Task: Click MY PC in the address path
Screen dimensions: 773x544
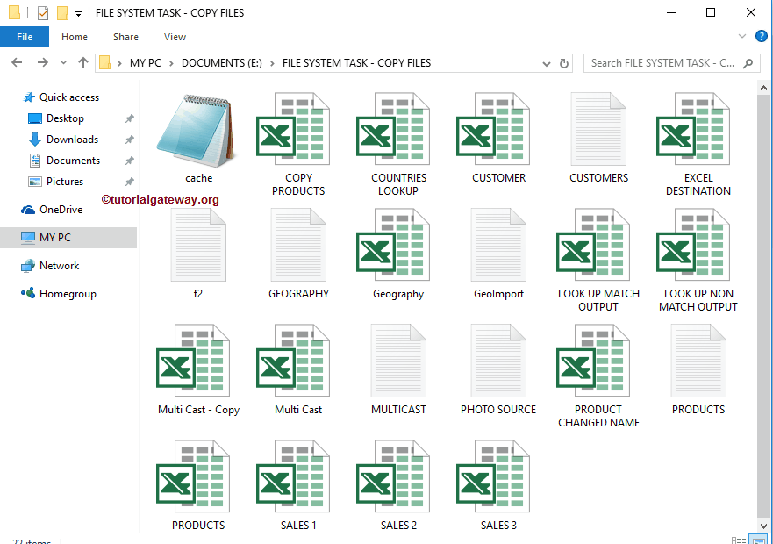Action: tap(146, 63)
